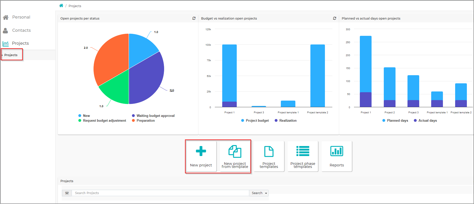This screenshot has height=204, width=474.
Task: Toggle the New legend entry in pie chart
Action: pos(84,116)
